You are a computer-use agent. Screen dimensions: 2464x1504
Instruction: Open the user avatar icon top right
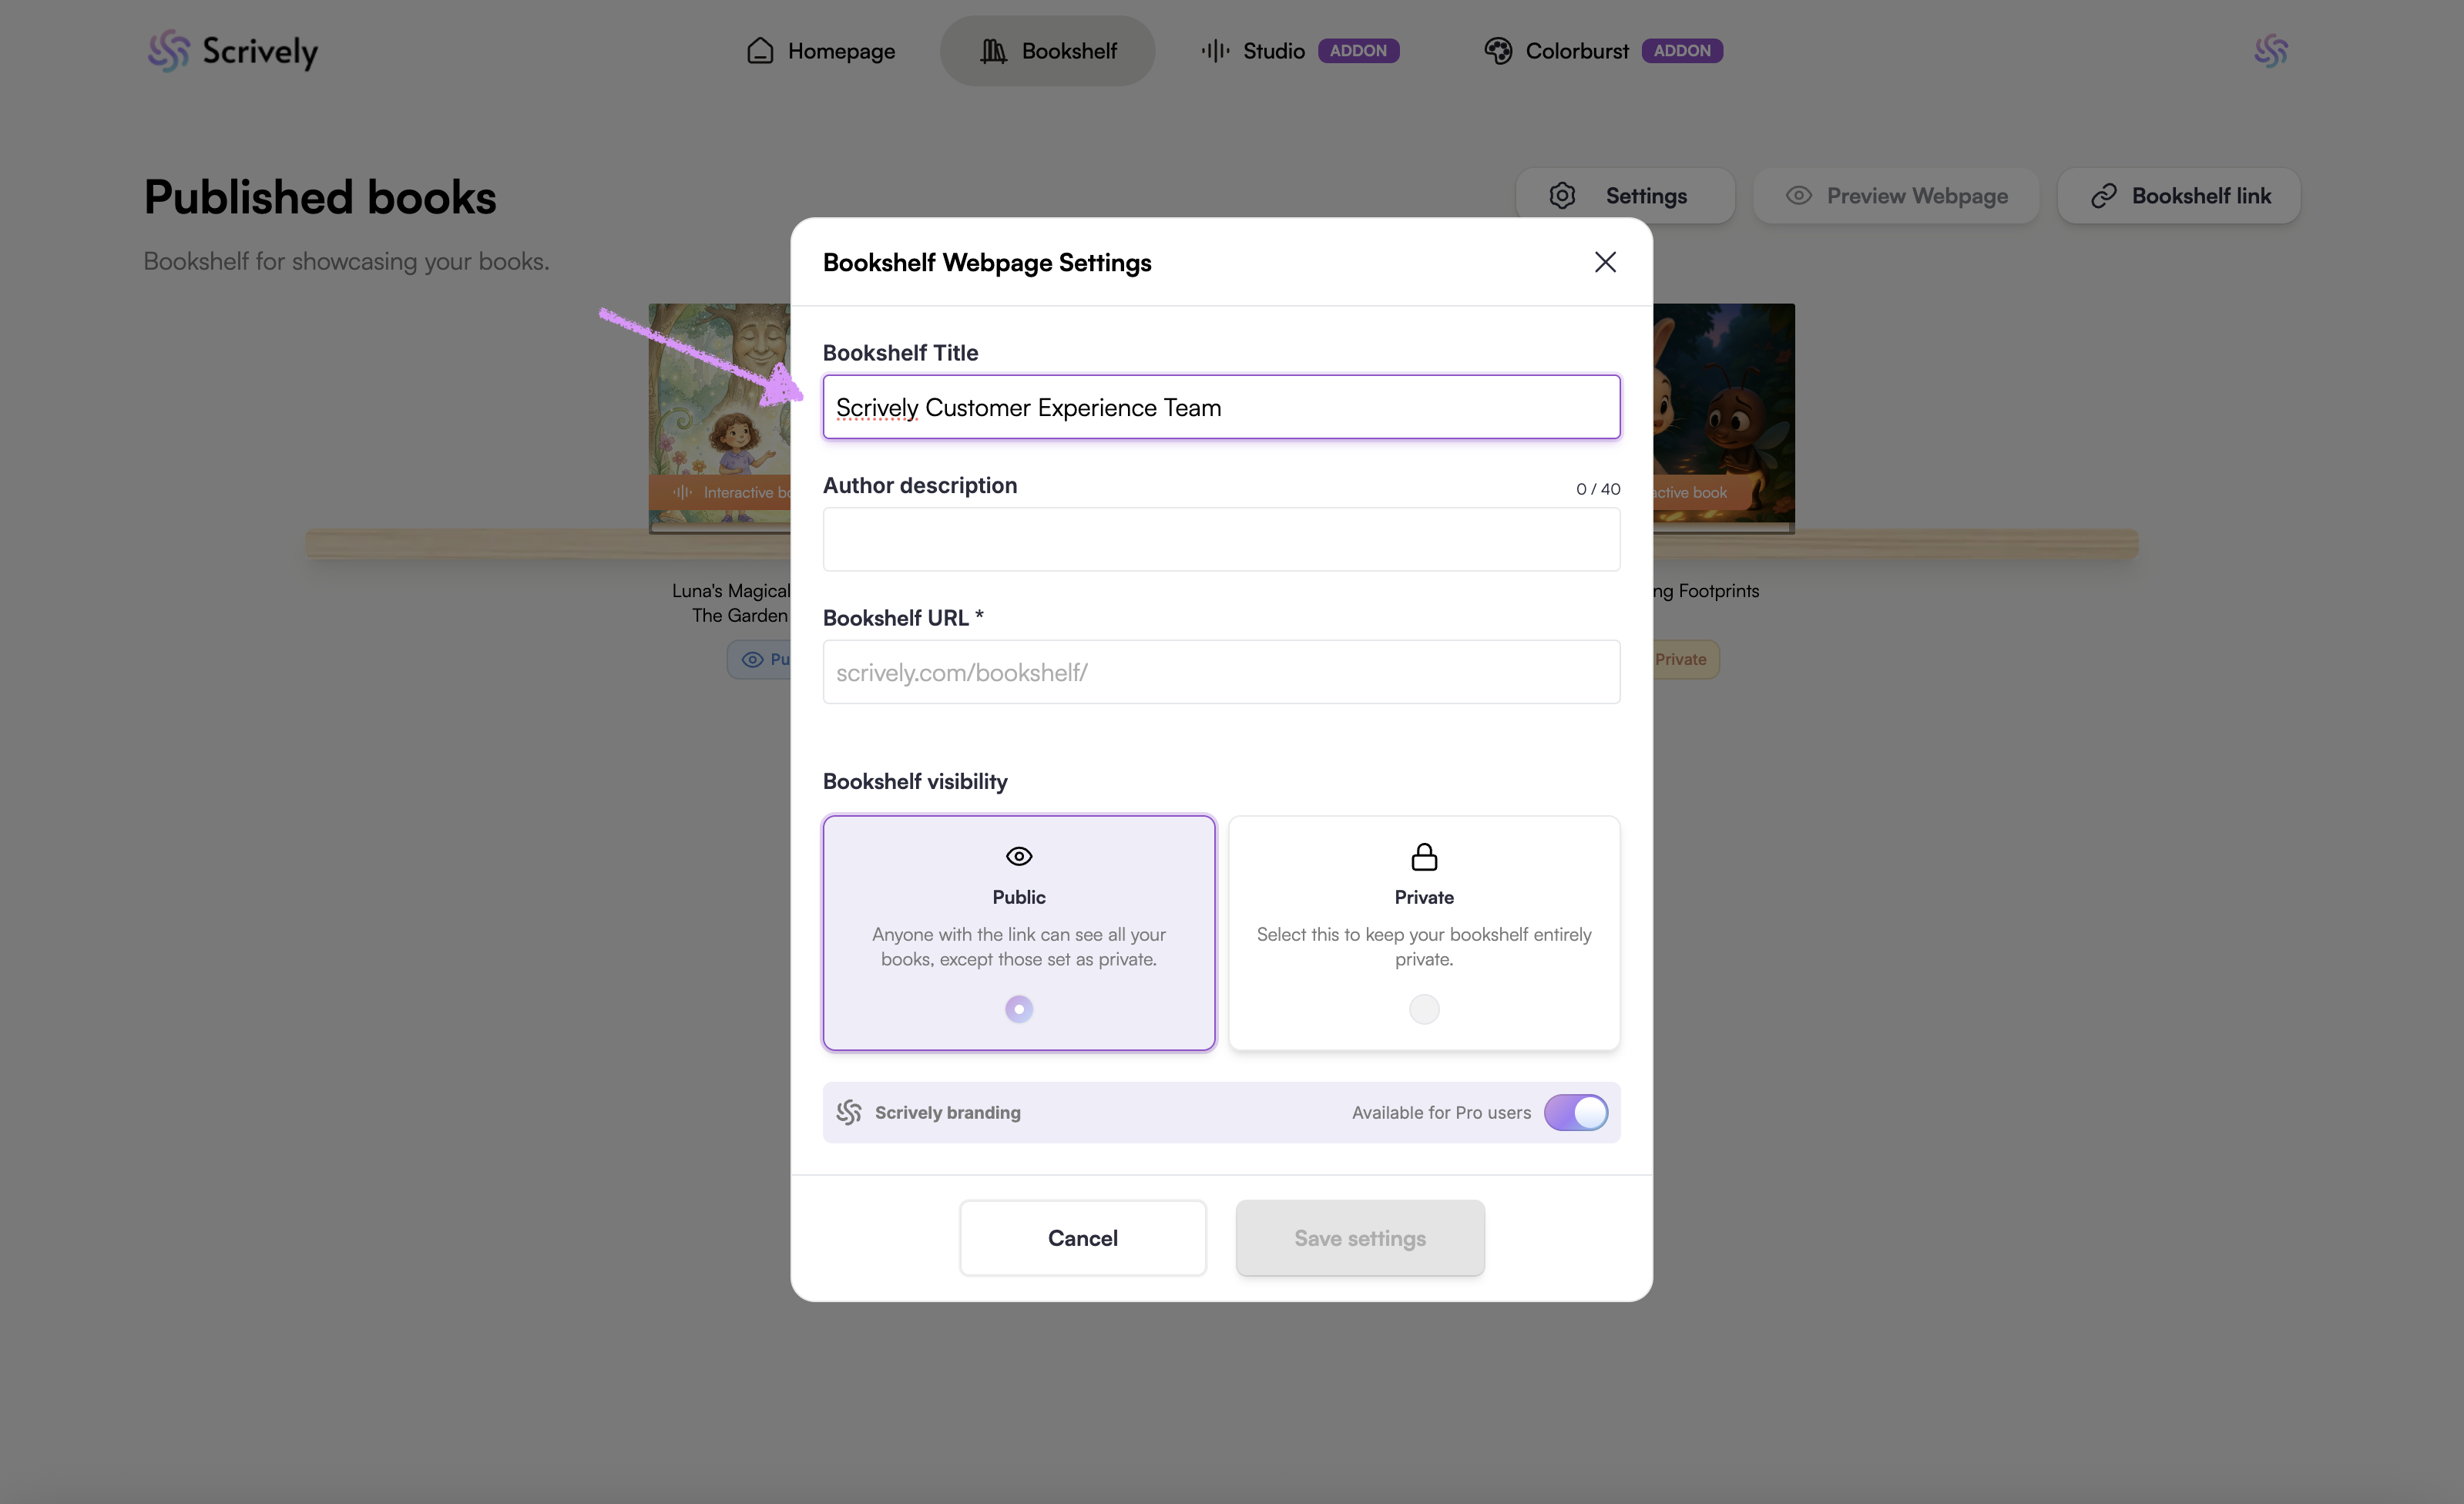coord(2270,50)
